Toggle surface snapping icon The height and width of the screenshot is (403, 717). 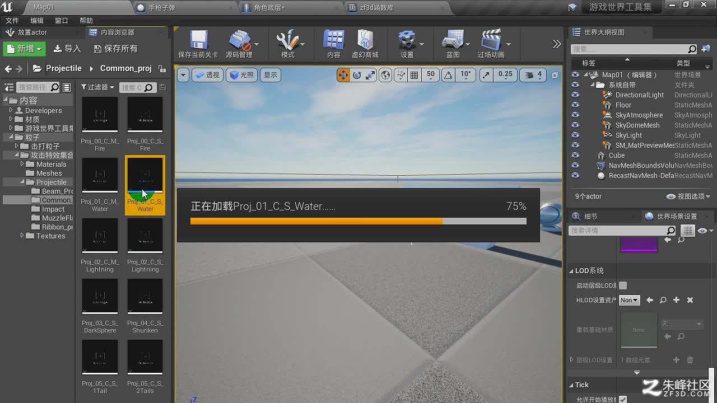401,75
